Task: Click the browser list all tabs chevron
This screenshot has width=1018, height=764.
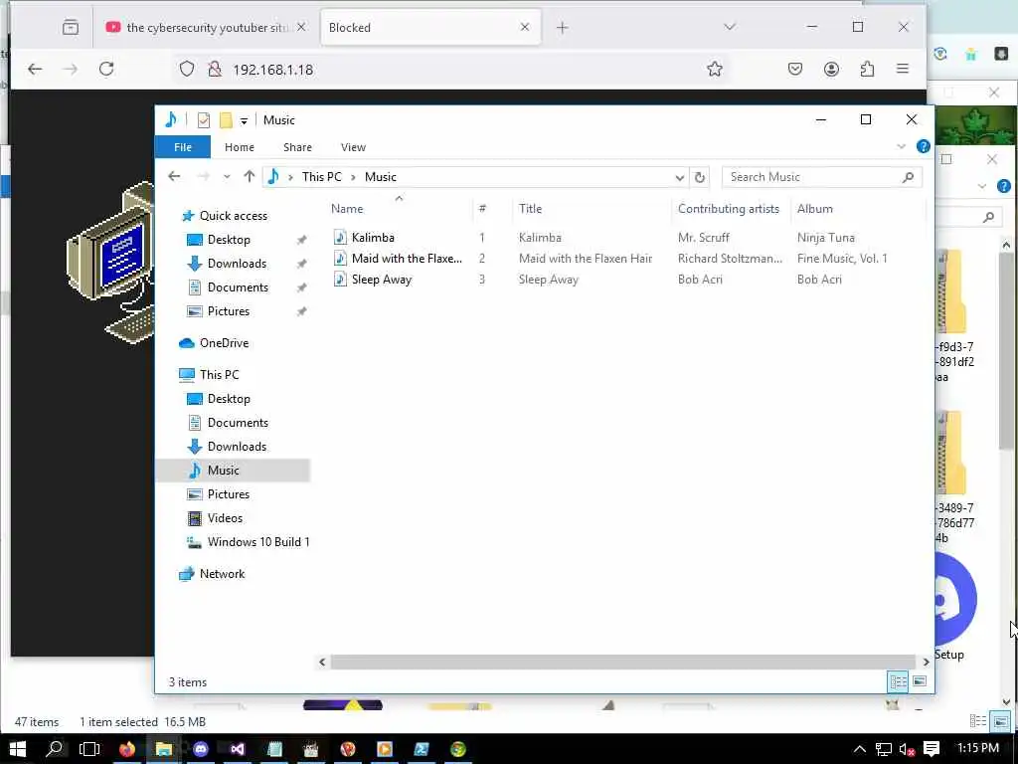Action: (730, 27)
